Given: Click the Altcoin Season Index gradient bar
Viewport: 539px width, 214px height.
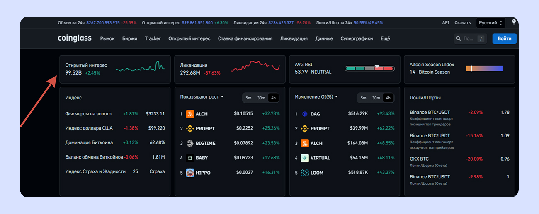Looking at the screenshot, I should coord(484,68).
